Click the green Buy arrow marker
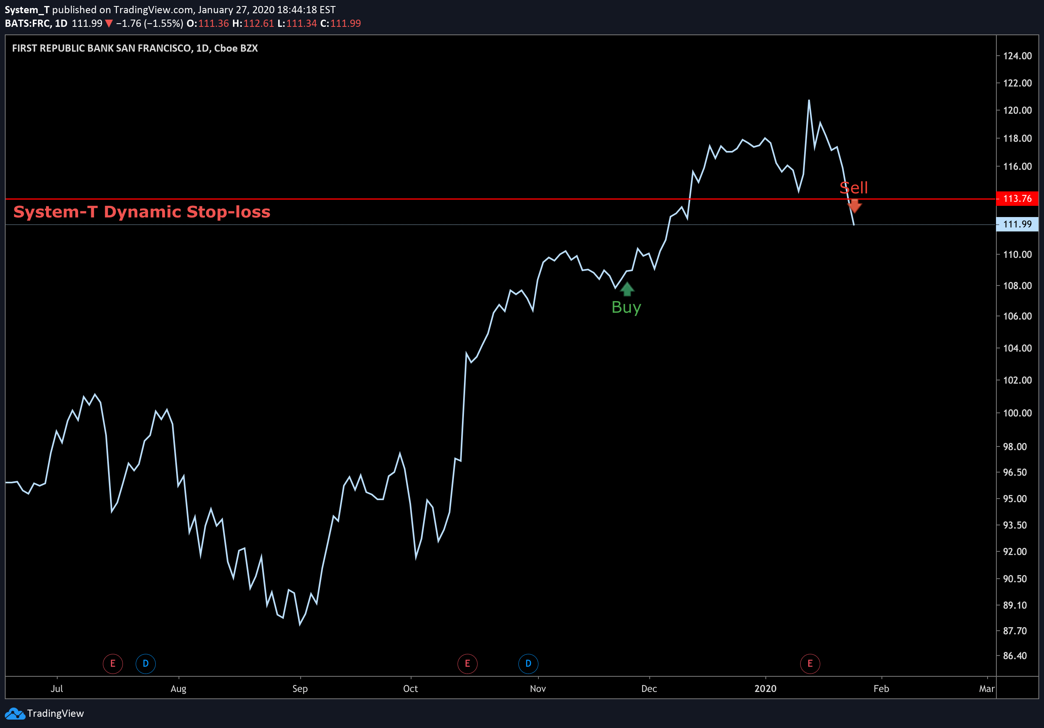This screenshot has height=728, width=1044. point(627,289)
